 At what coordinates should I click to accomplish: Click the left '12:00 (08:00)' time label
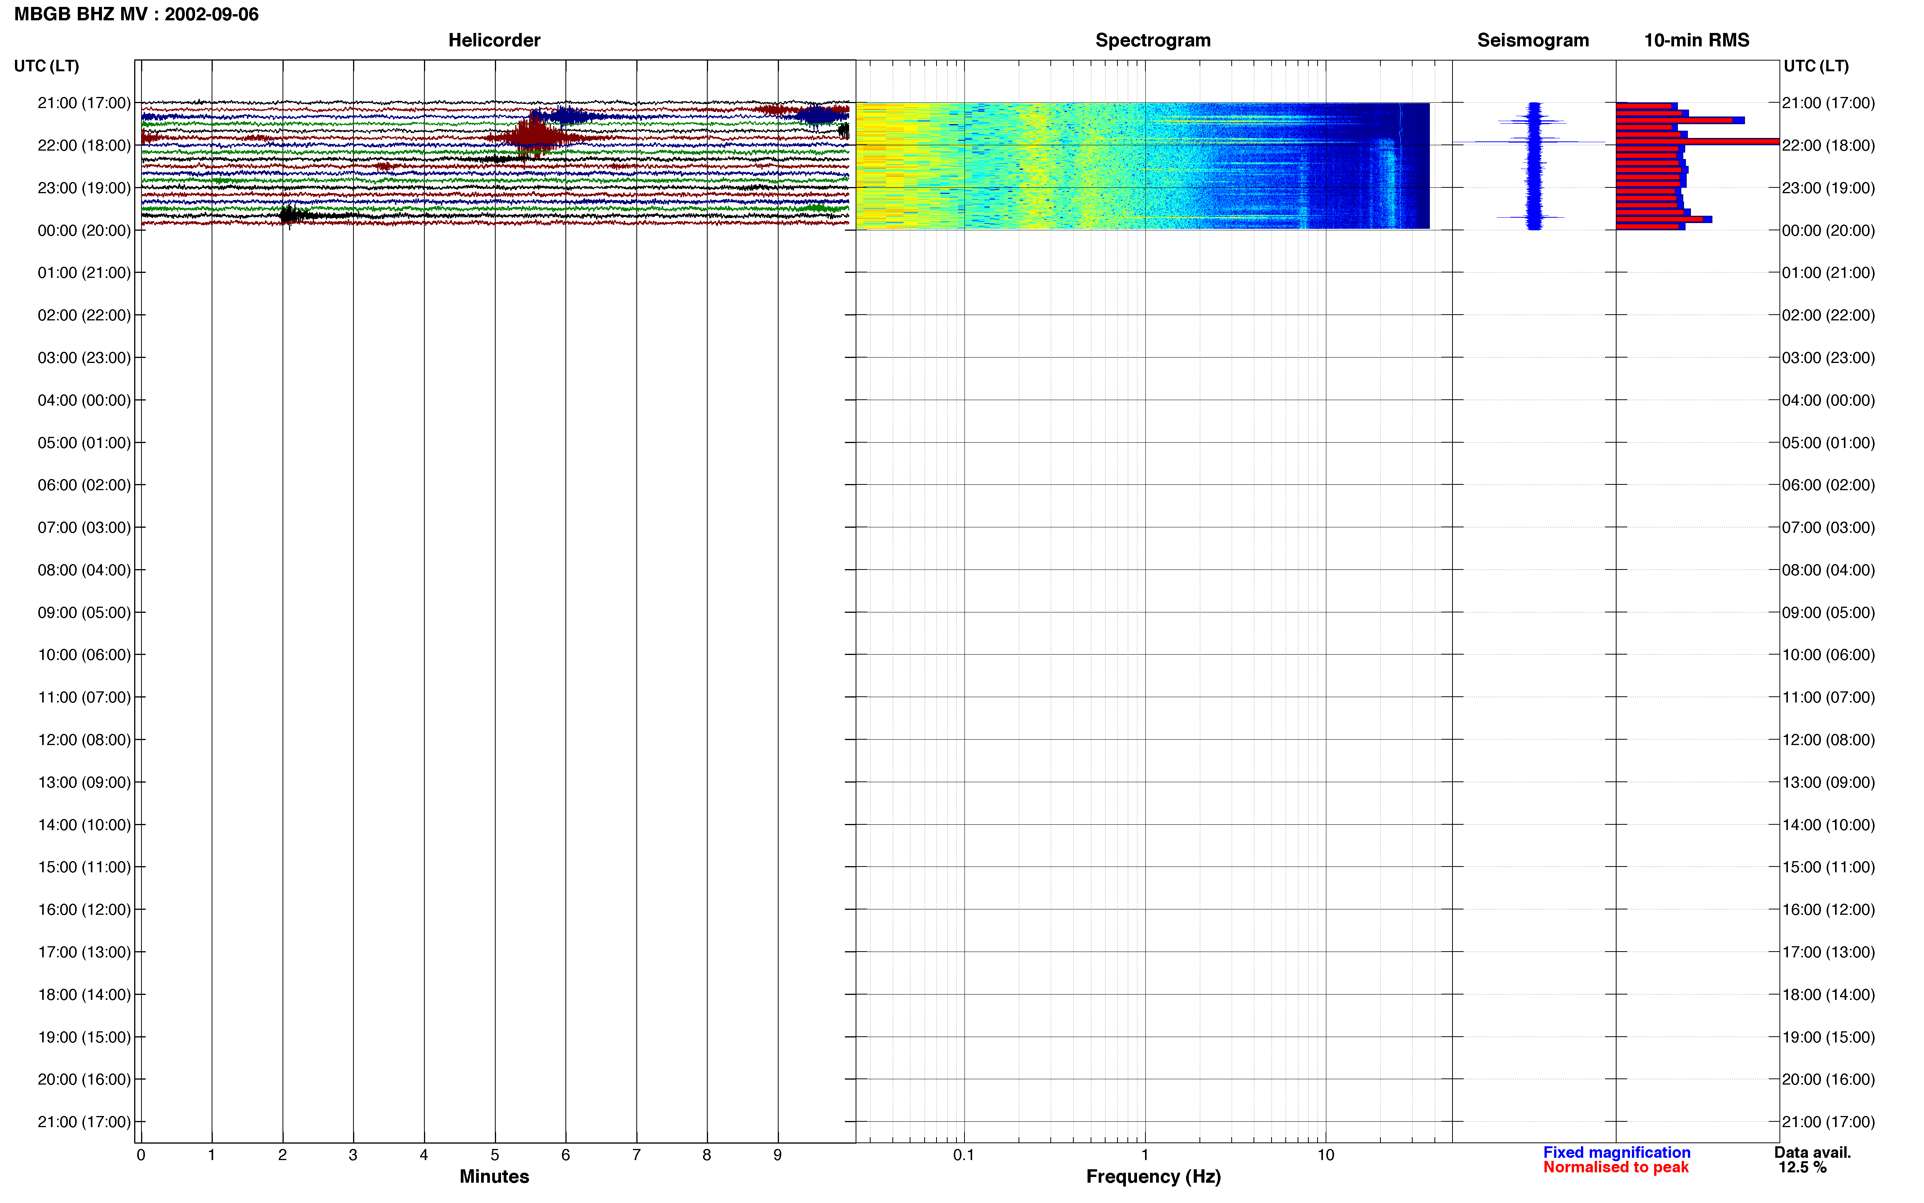[x=84, y=740]
